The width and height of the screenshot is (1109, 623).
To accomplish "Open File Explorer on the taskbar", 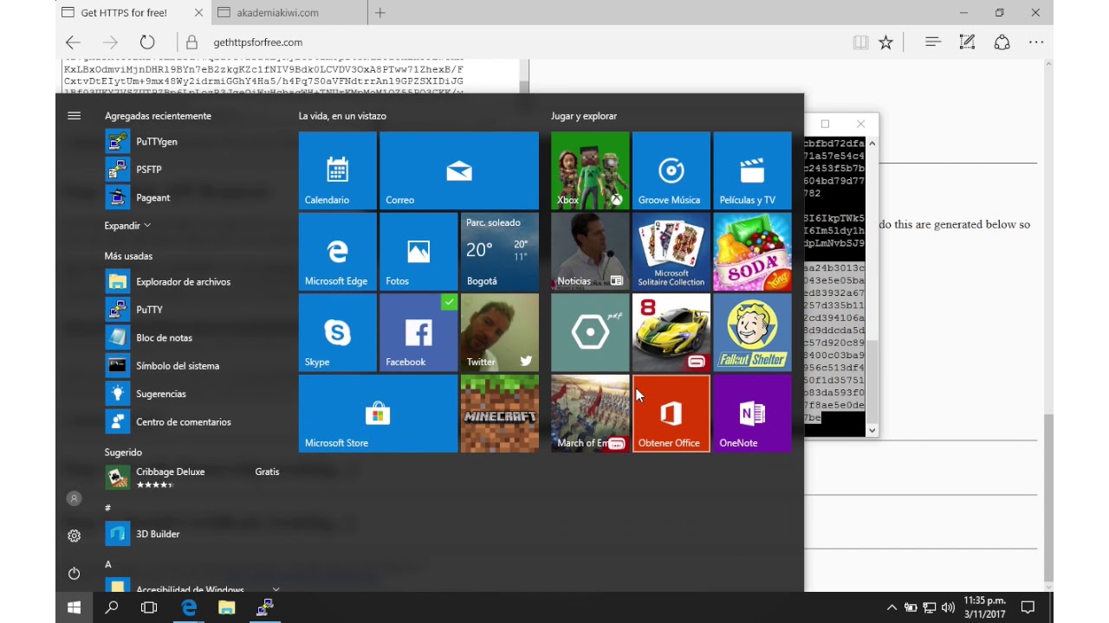I will click(226, 607).
